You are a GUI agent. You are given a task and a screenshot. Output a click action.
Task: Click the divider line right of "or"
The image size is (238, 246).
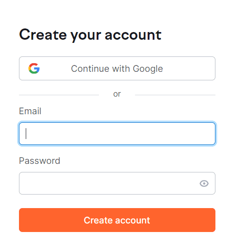pyautogui.click(x=175, y=95)
